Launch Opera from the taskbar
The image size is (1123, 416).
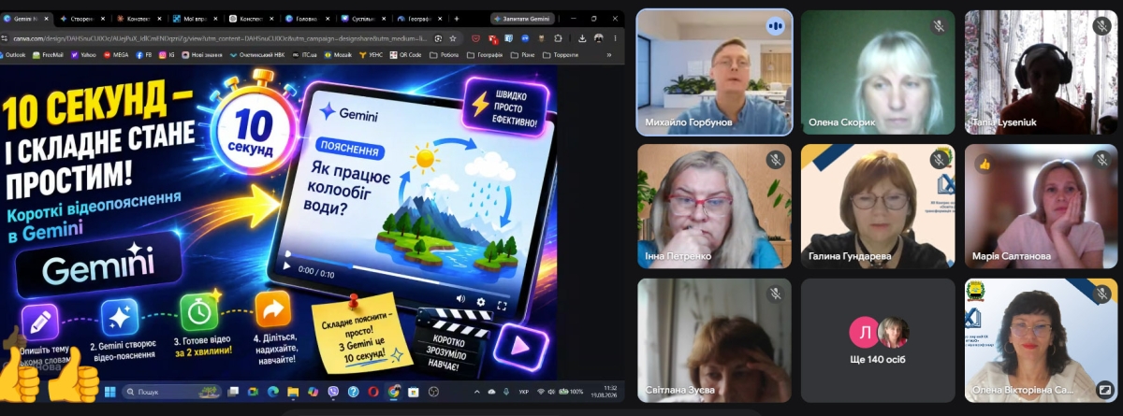click(x=373, y=393)
